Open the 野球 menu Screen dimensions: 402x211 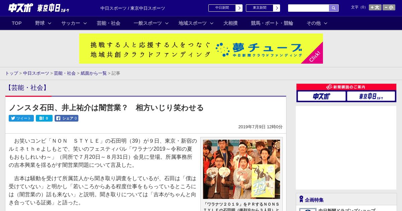(40, 23)
